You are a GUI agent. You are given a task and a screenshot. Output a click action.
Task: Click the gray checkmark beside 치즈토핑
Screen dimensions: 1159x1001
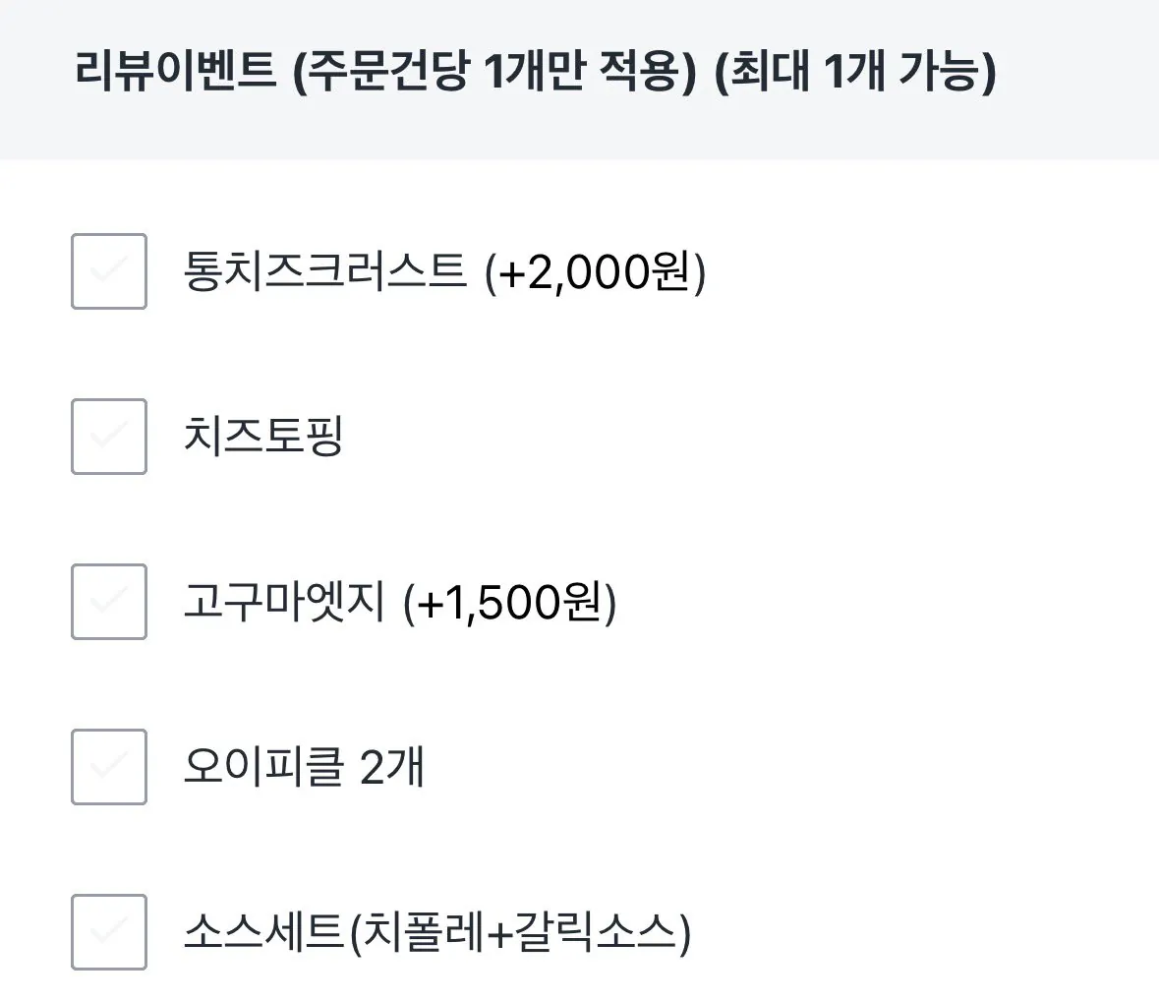coord(109,437)
